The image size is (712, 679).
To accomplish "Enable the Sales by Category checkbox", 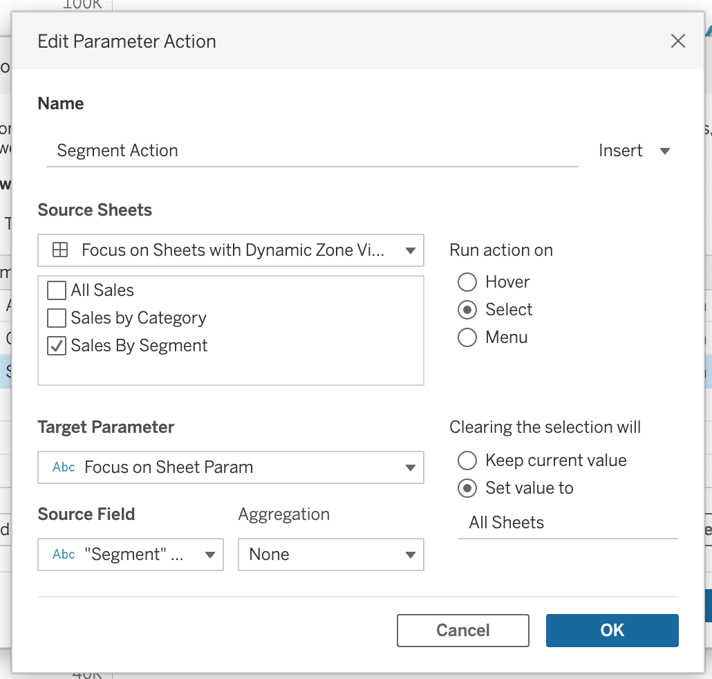I will pos(57,317).
